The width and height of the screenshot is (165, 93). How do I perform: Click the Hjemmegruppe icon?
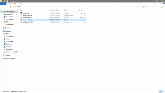[4, 59]
